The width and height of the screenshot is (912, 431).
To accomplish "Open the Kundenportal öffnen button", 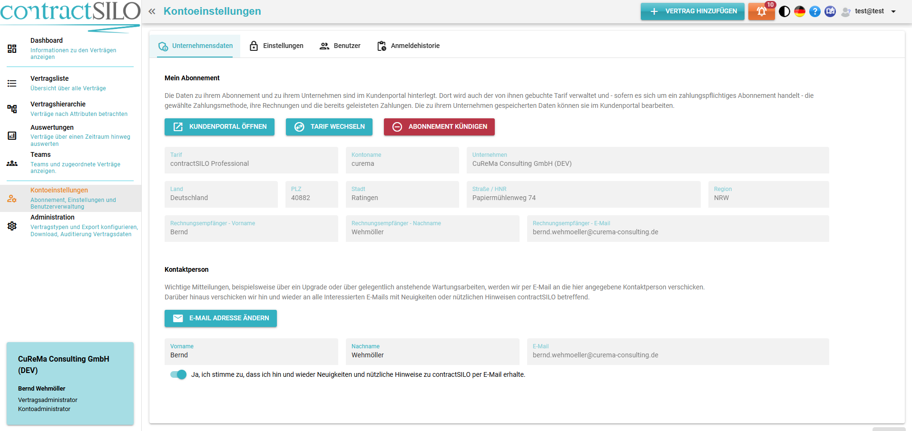I will (219, 127).
